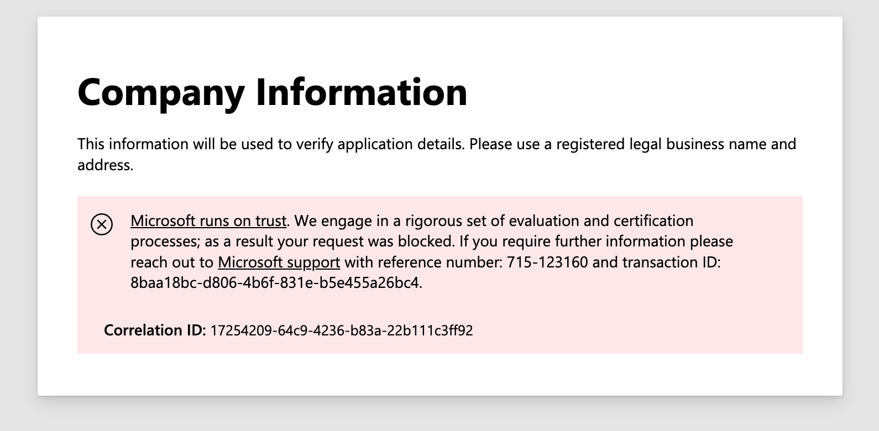Click the reference number 715-123160
Viewport: 879px width, 431px height.
[x=547, y=262]
